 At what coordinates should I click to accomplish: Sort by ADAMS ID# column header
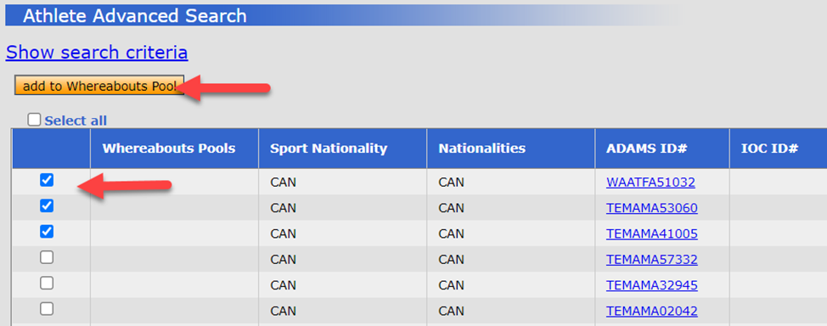[x=647, y=149]
